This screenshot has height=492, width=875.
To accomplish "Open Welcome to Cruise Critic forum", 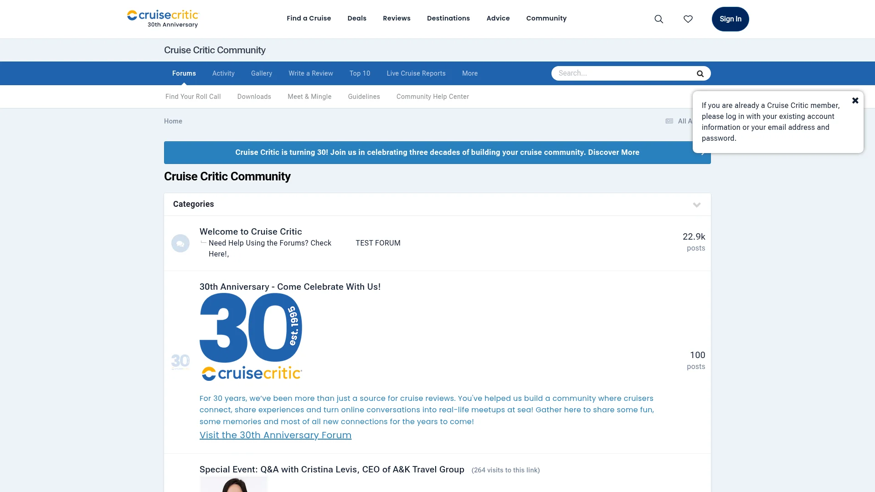I will 251,231.
